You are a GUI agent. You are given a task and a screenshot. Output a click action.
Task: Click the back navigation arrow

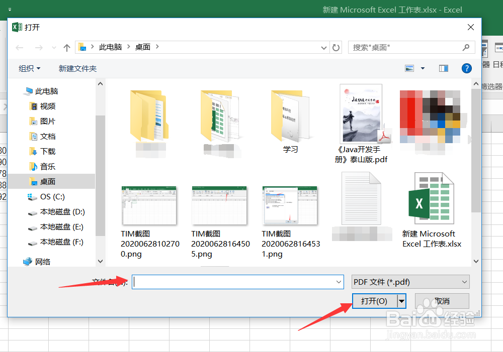click(x=19, y=48)
